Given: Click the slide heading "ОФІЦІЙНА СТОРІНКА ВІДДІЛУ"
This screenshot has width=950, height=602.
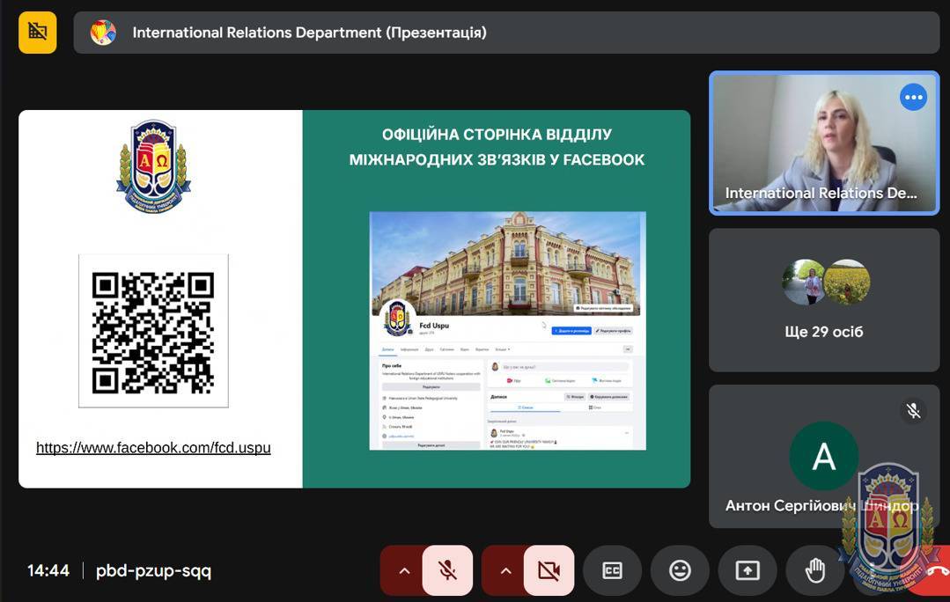Looking at the screenshot, I should (x=497, y=135).
